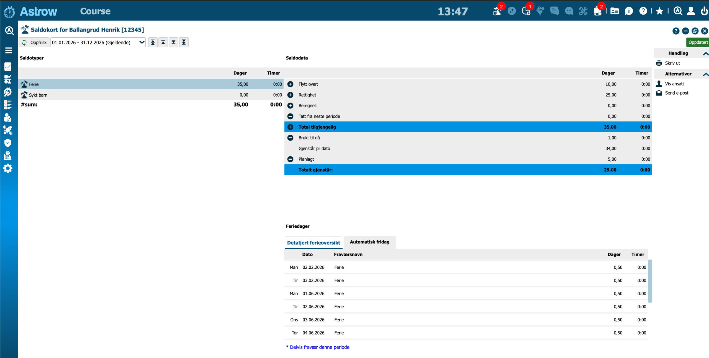This screenshot has height=358, width=709.
Task: Open the absence requests icon with badge 2
Action: [497, 12]
